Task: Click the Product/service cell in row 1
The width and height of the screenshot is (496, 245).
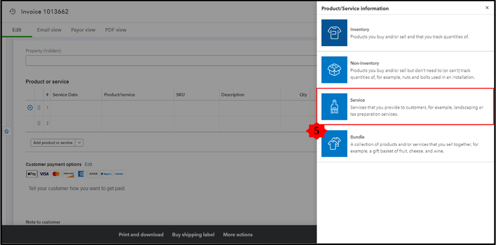Action: (138, 108)
